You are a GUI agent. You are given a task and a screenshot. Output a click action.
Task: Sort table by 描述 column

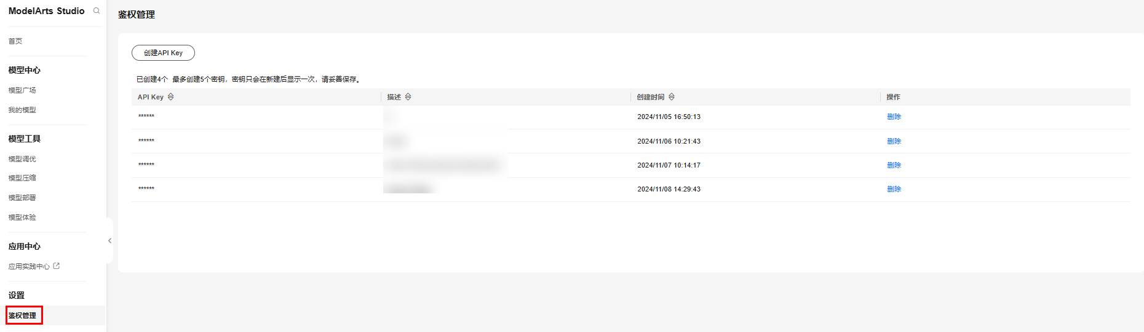(408, 97)
